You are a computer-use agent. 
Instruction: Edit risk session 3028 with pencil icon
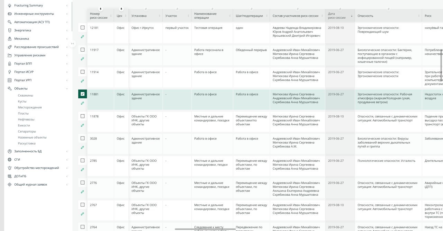click(82, 147)
